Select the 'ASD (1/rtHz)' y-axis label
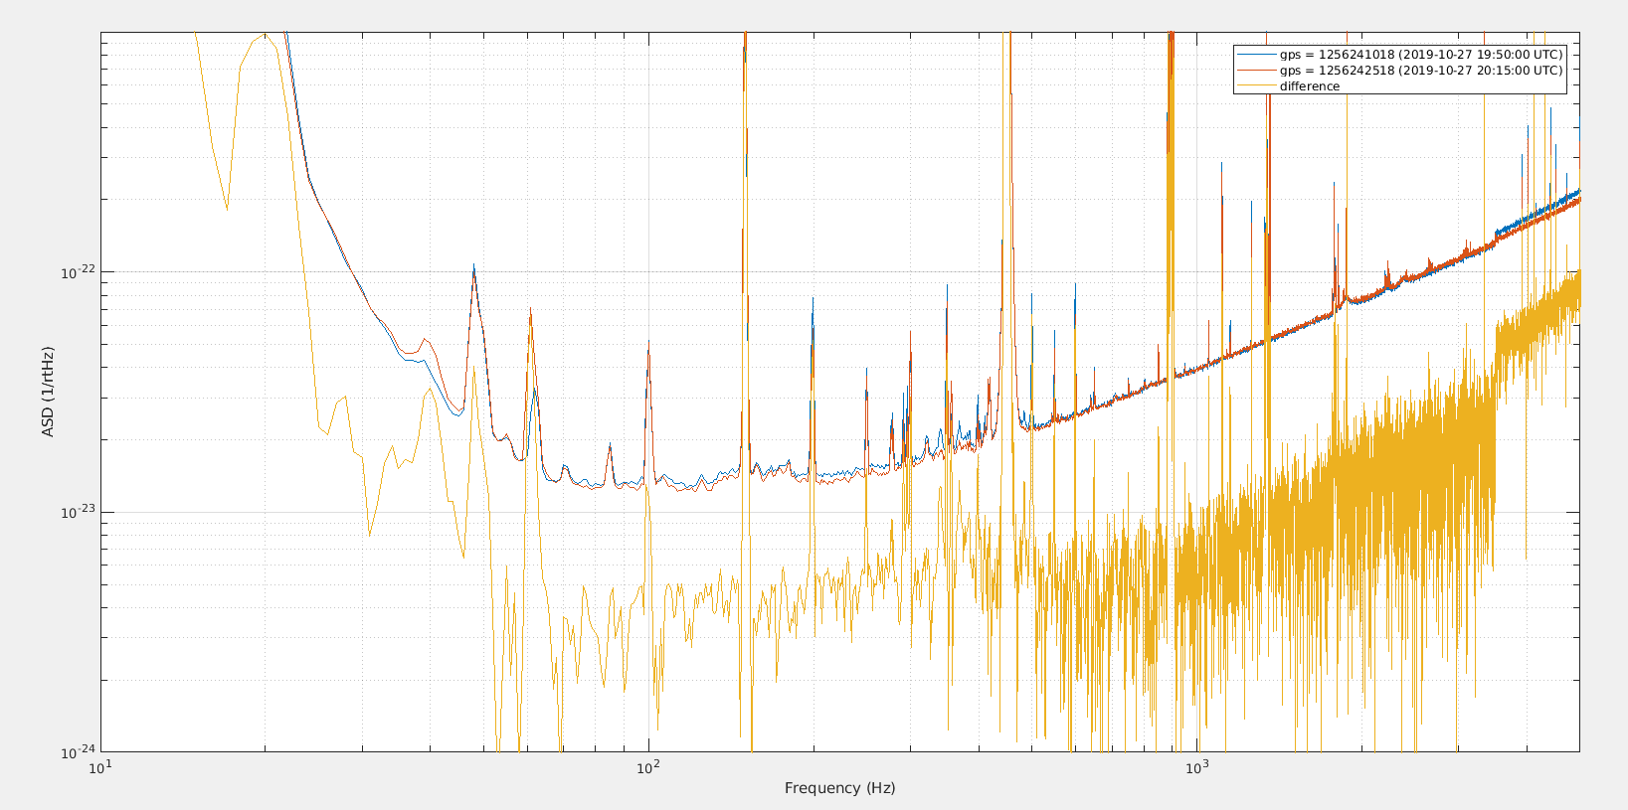1628x810 pixels. [x=48, y=392]
